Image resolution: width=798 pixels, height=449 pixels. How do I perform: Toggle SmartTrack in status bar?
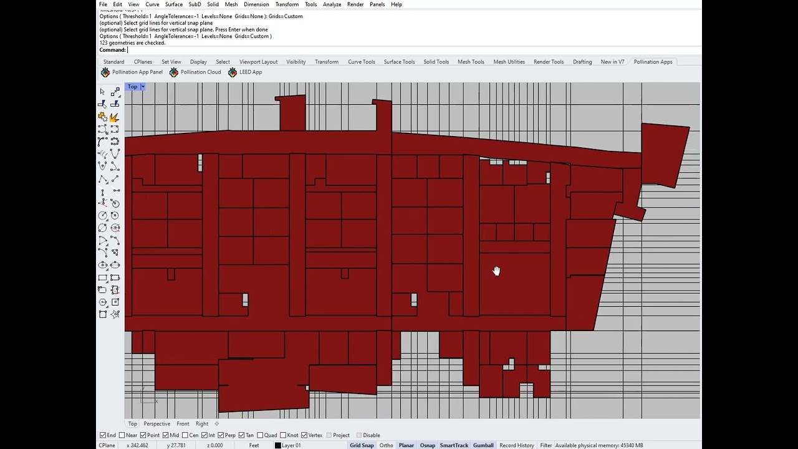pos(454,445)
